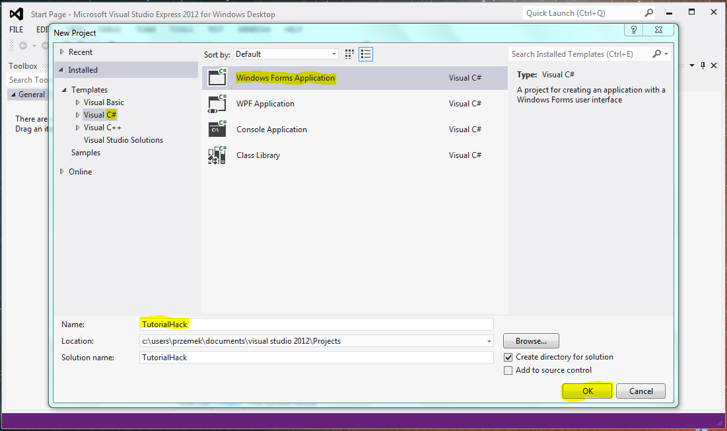Collapse the General group in Toolbox
This screenshot has width=727, height=431.
tap(13, 95)
